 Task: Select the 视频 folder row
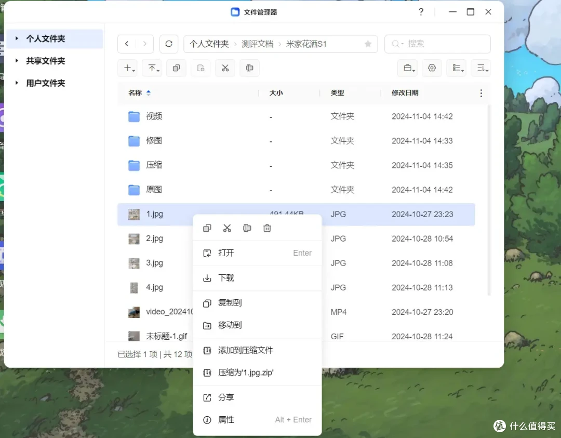296,116
